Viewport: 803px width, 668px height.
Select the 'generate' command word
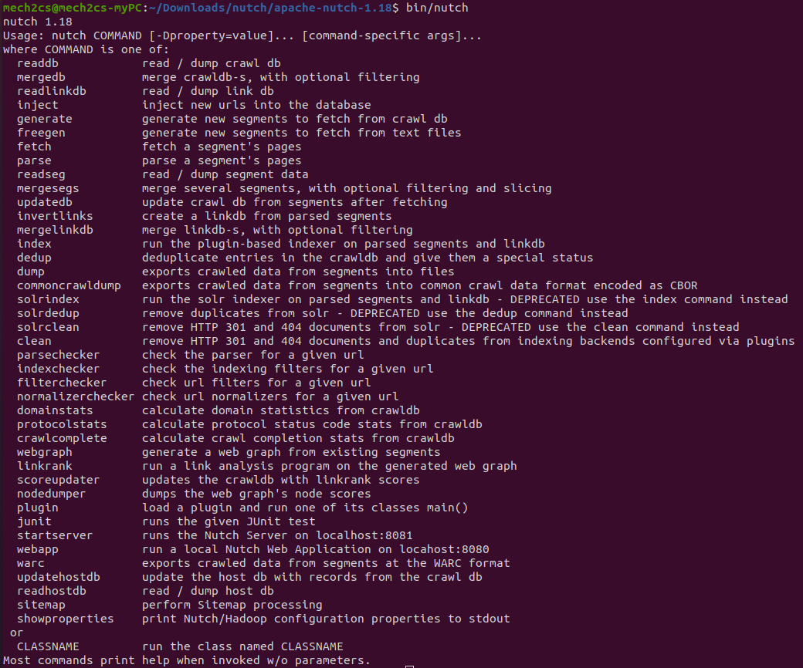click(45, 120)
